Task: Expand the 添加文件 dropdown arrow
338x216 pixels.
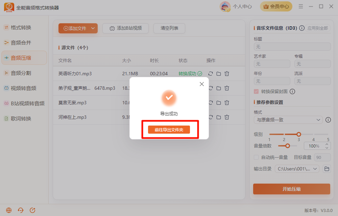Action: [93, 28]
